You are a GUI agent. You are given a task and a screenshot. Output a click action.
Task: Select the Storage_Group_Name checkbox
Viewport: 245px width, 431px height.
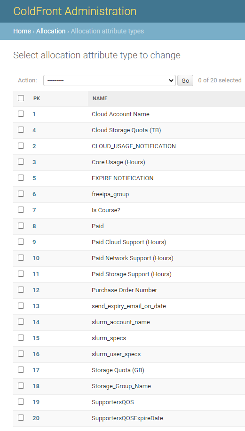click(21, 386)
